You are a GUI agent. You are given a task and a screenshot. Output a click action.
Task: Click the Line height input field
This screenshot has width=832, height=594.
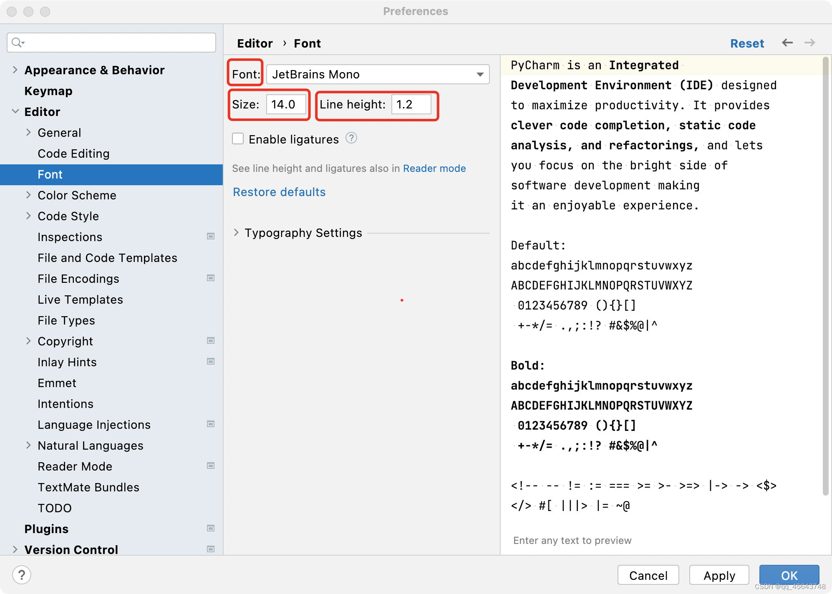(411, 104)
